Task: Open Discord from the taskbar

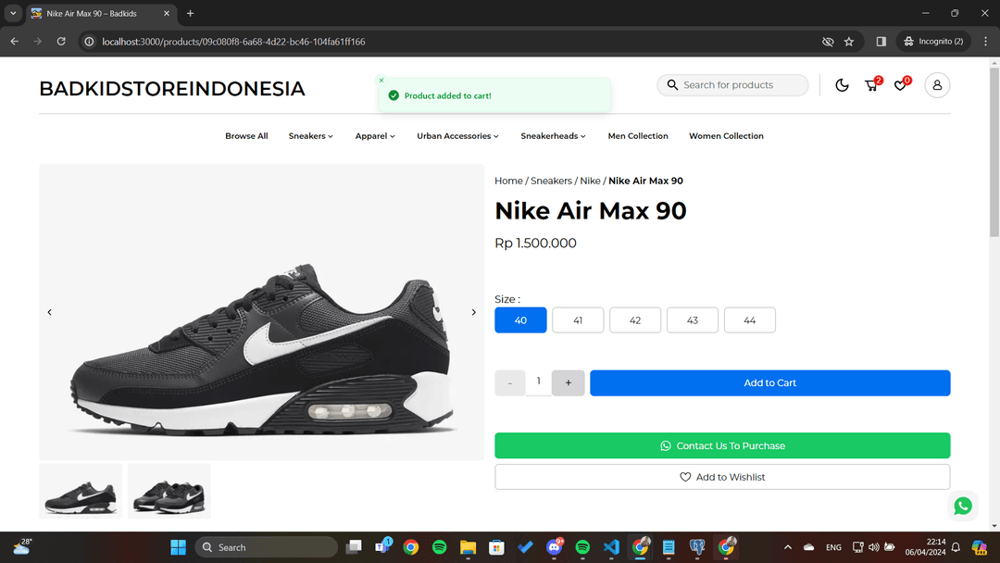Action: (555, 547)
